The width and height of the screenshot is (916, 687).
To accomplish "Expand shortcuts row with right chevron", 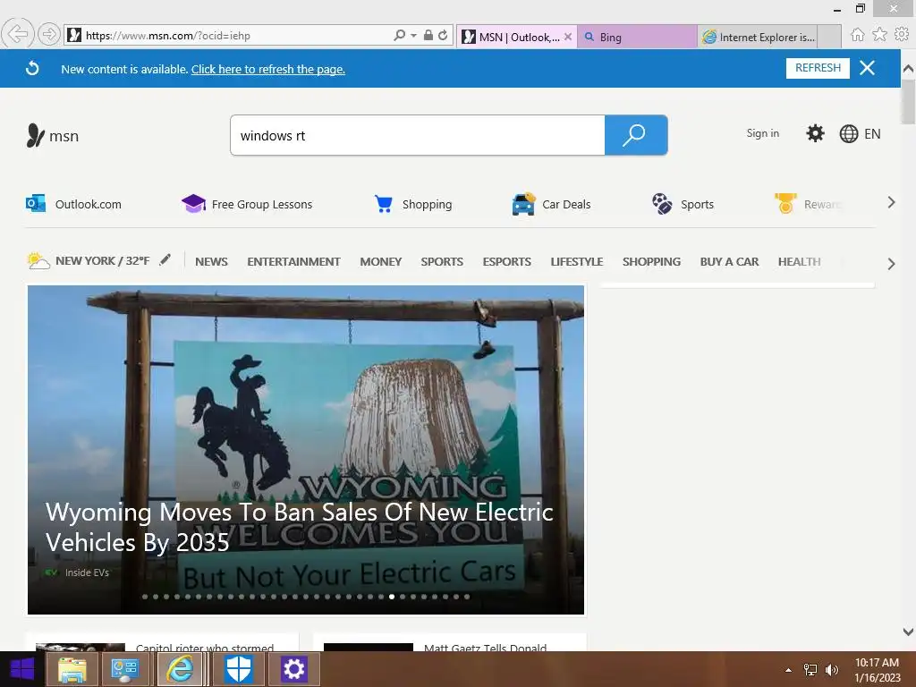I will pyautogui.click(x=891, y=203).
